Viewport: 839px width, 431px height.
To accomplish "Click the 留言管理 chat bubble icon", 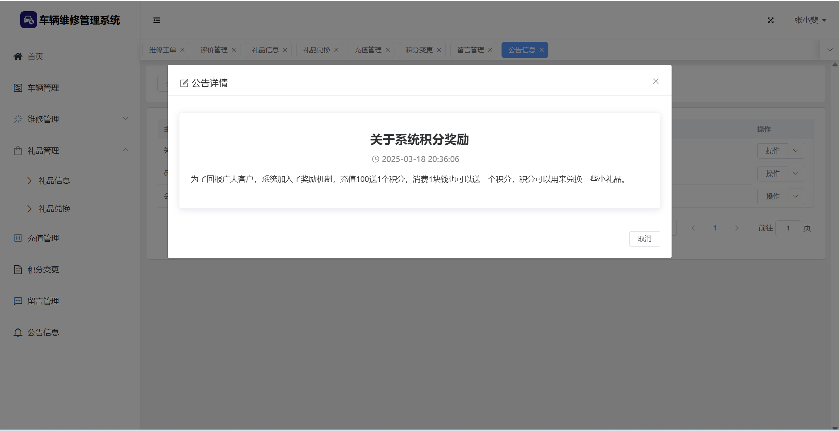I will coord(18,301).
